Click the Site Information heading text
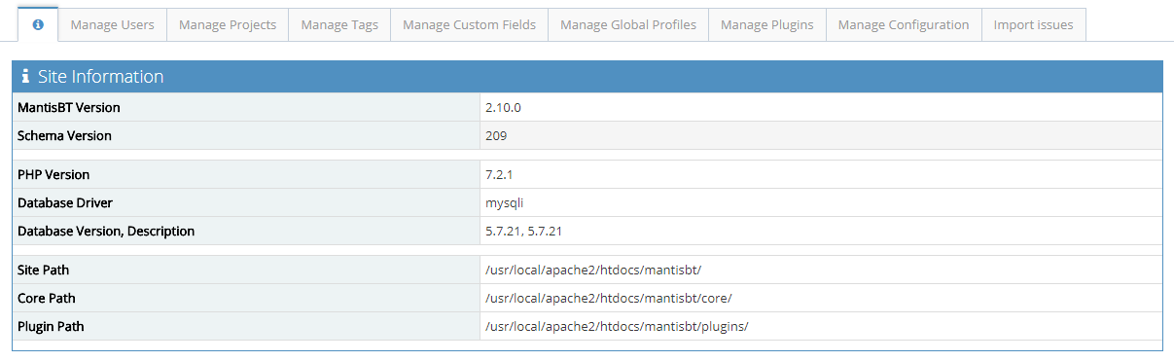 (x=101, y=77)
